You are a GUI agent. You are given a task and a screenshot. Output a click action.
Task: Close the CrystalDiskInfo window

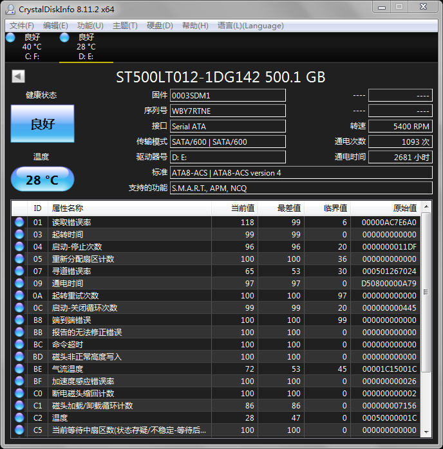point(423,7)
